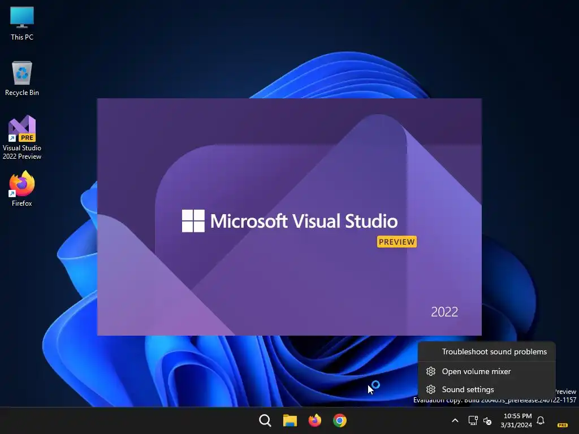Show hidden icons in system tray
This screenshot has width=579, height=434.
tap(455, 420)
